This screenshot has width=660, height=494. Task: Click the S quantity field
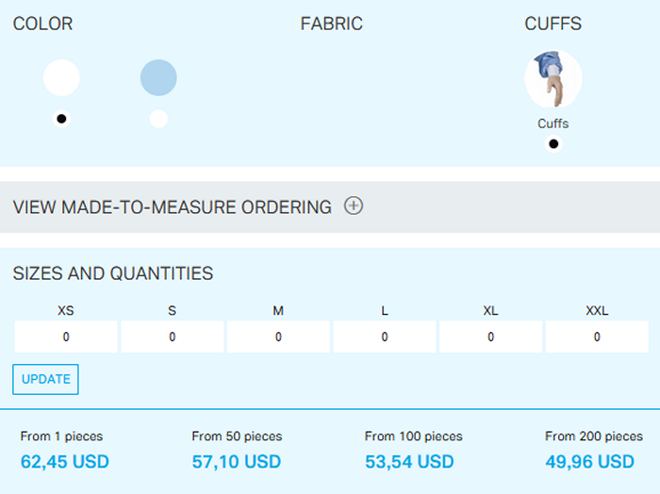(x=173, y=337)
